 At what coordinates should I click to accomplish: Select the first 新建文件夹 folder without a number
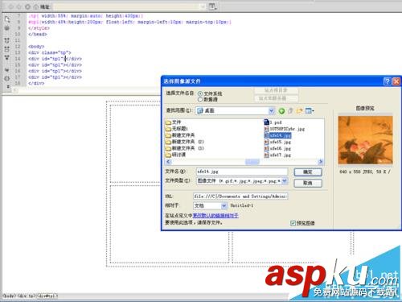tap(180, 135)
